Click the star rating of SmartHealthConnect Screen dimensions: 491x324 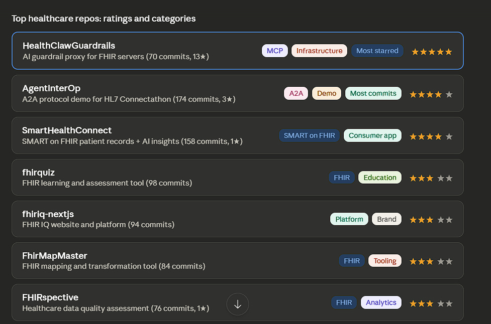pyautogui.click(x=431, y=136)
